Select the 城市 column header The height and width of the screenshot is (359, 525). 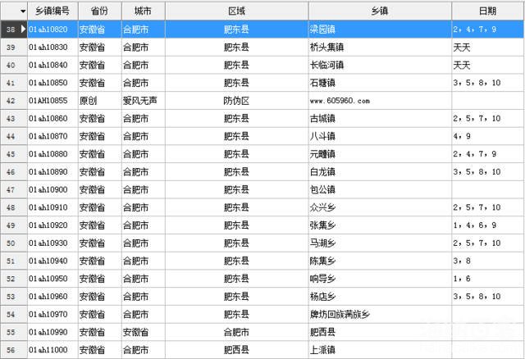(x=142, y=11)
